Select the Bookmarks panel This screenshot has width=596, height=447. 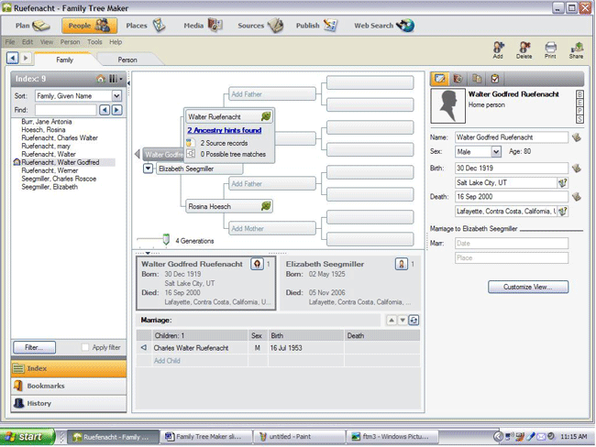coord(69,386)
